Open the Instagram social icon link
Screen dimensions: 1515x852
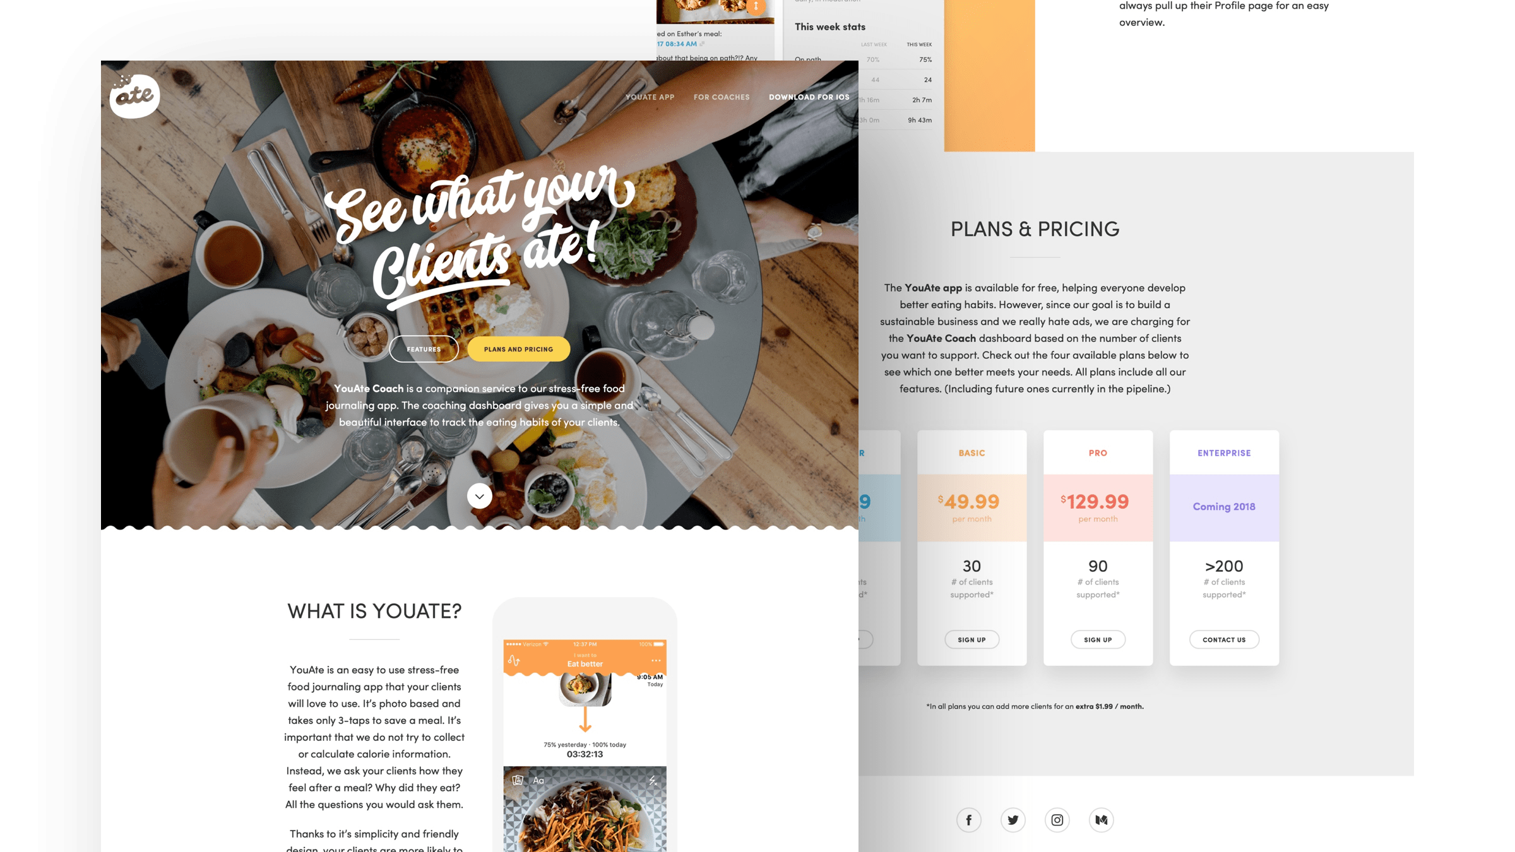coord(1056,820)
